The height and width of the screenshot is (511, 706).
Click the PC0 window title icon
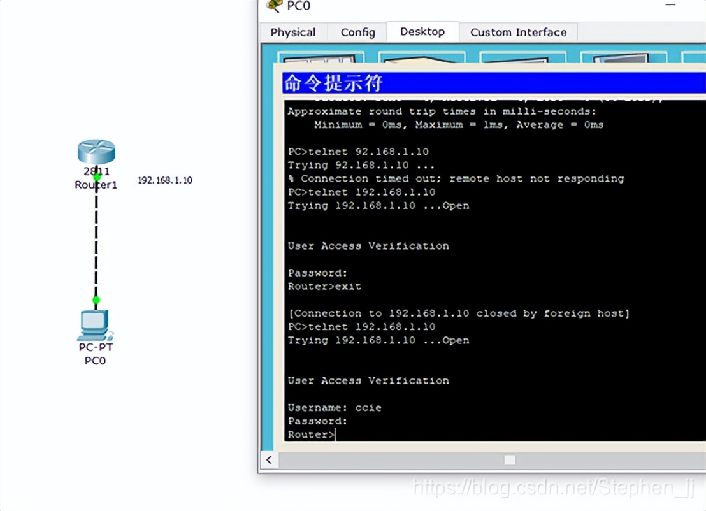point(274,6)
